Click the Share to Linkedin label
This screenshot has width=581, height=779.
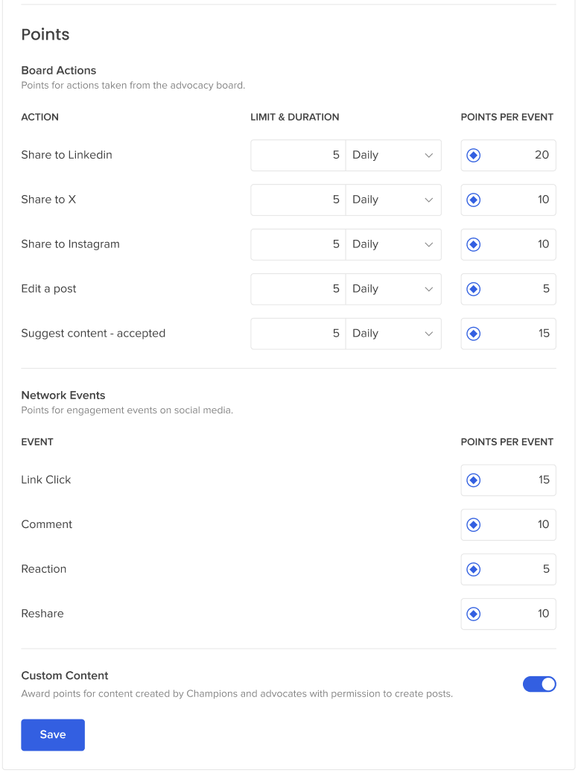tap(66, 155)
